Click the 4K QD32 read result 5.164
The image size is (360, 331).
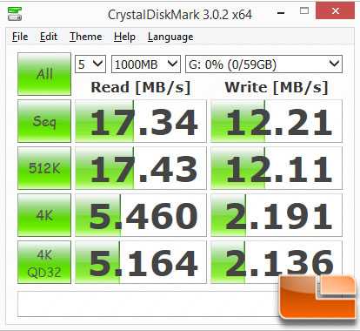point(141,262)
